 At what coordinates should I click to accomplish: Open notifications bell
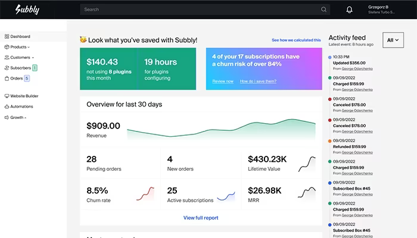(349, 10)
